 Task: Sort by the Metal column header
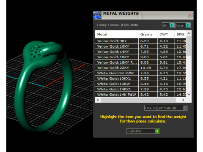pyautogui.click(x=117, y=34)
